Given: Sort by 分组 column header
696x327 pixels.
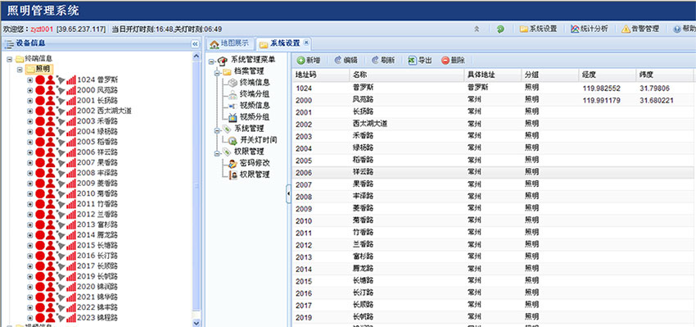Looking at the screenshot, I should 550,75.
